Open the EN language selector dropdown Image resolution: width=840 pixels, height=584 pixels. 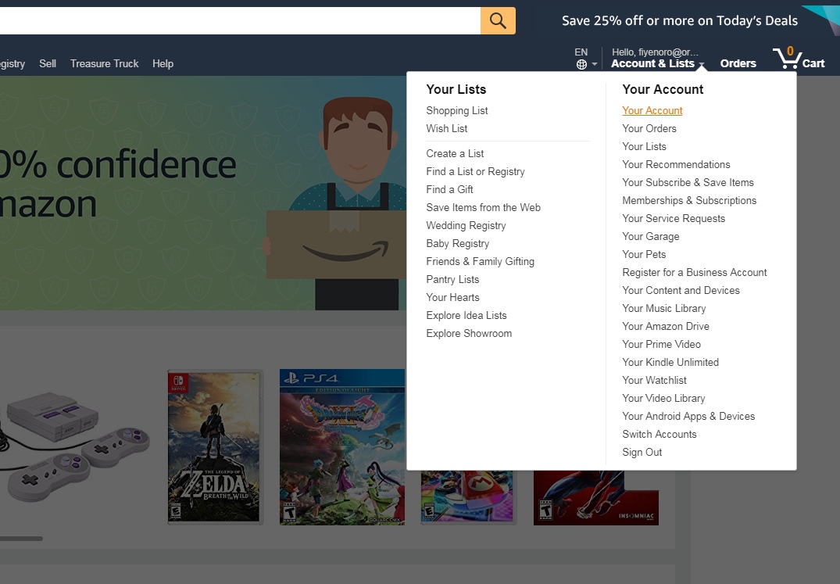coord(586,59)
